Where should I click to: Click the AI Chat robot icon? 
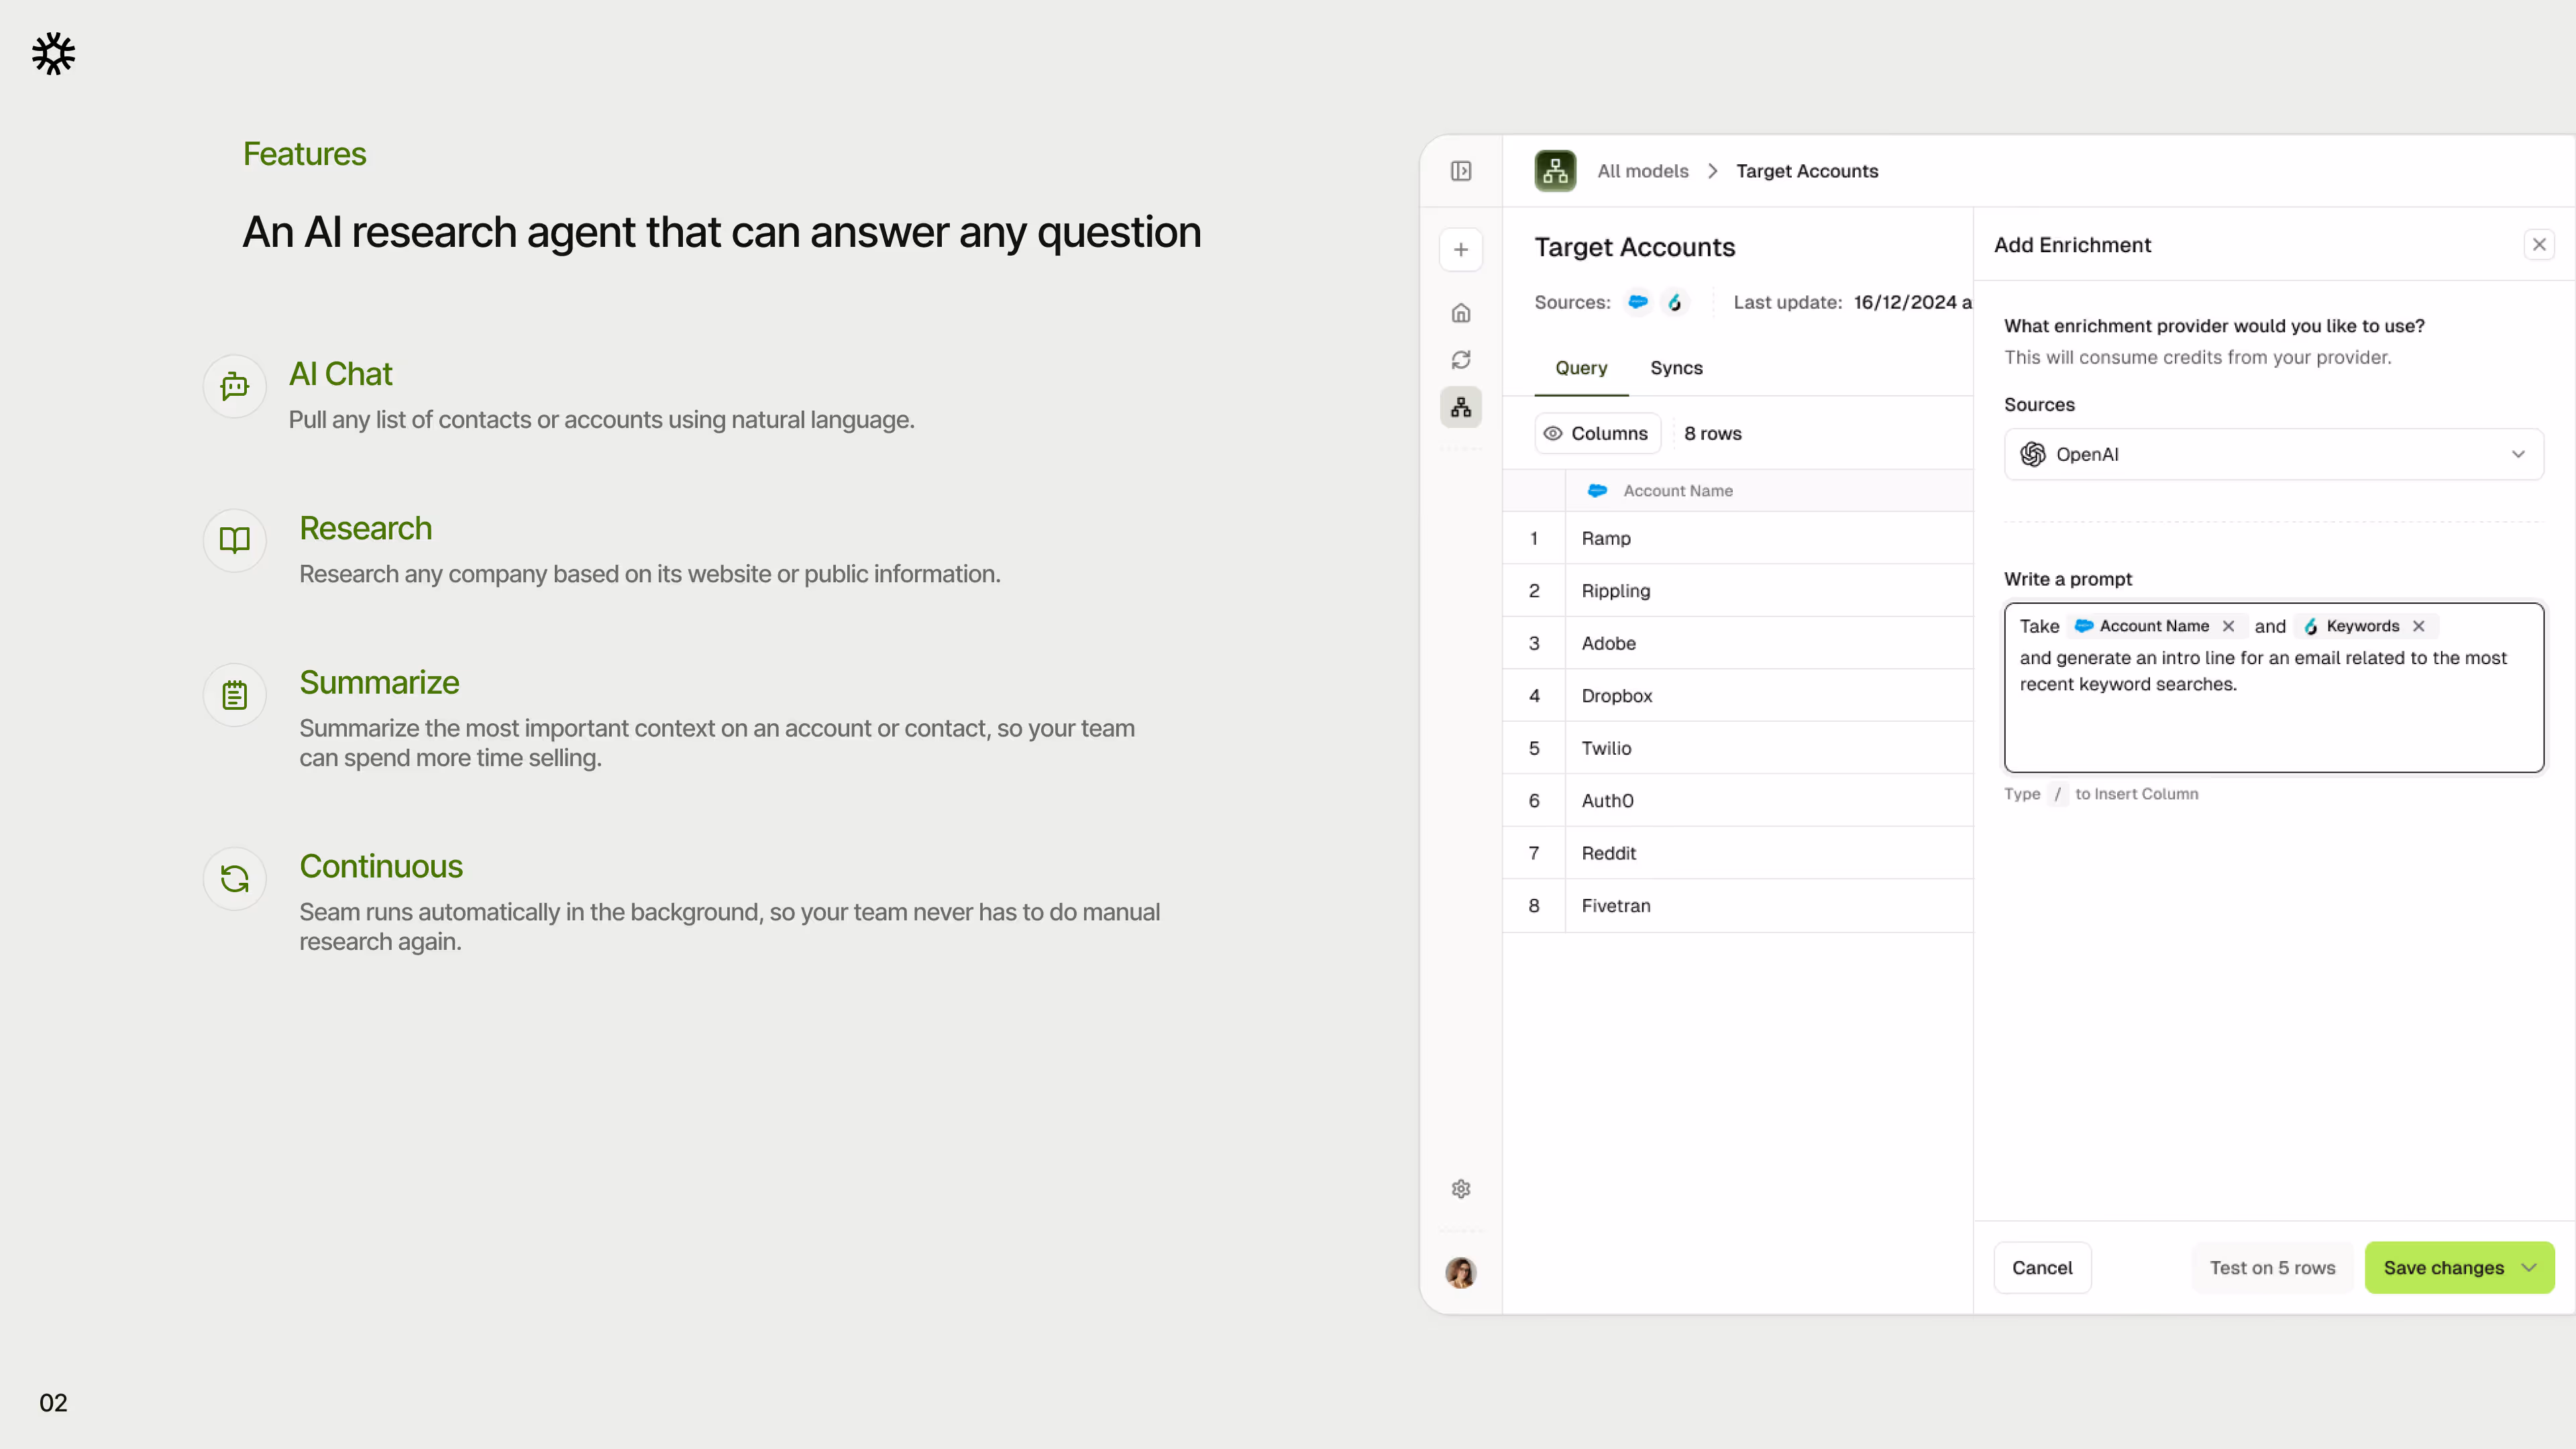[235, 386]
